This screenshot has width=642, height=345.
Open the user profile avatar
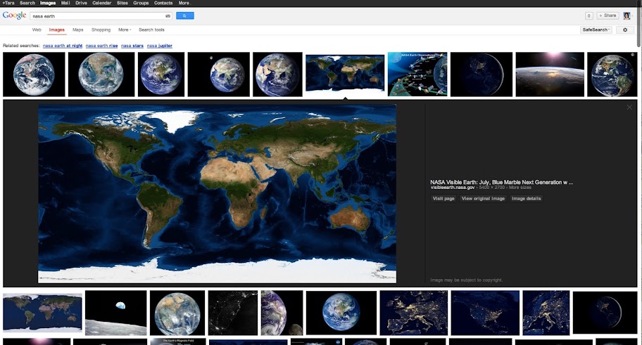(627, 15)
